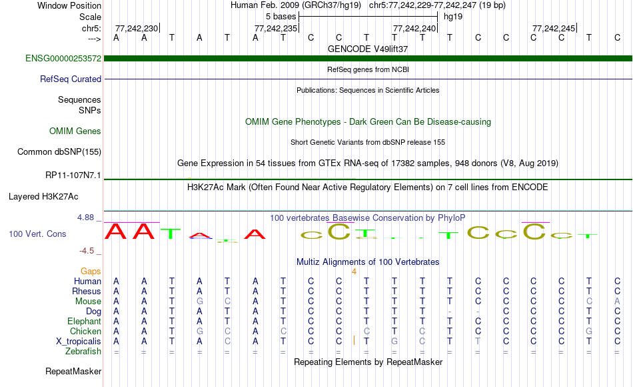Select the Human alignment row label

pos(87,281)
